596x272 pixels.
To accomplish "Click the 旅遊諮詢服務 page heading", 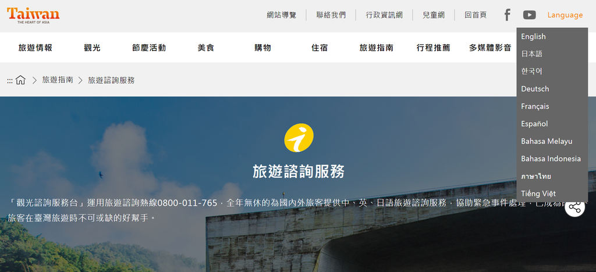I will coord(299,171).
